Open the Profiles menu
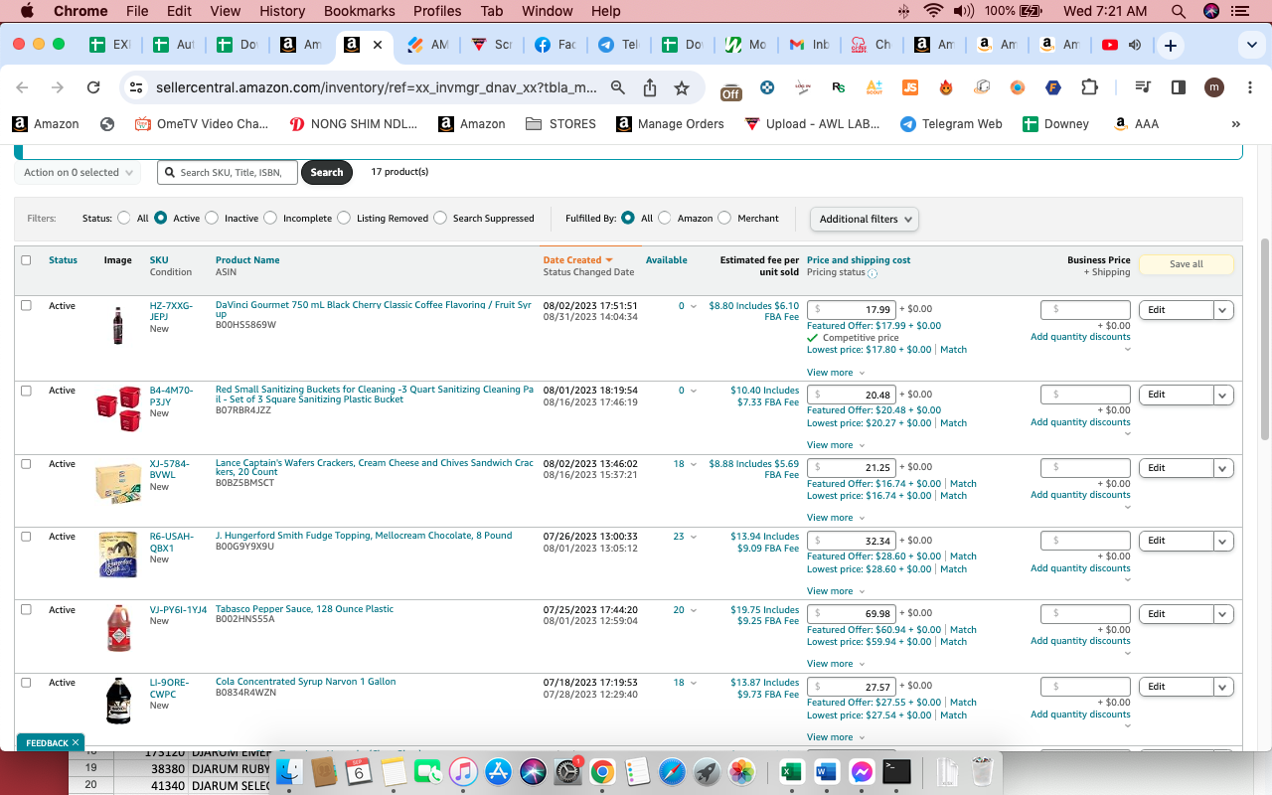 pos(437,11)
